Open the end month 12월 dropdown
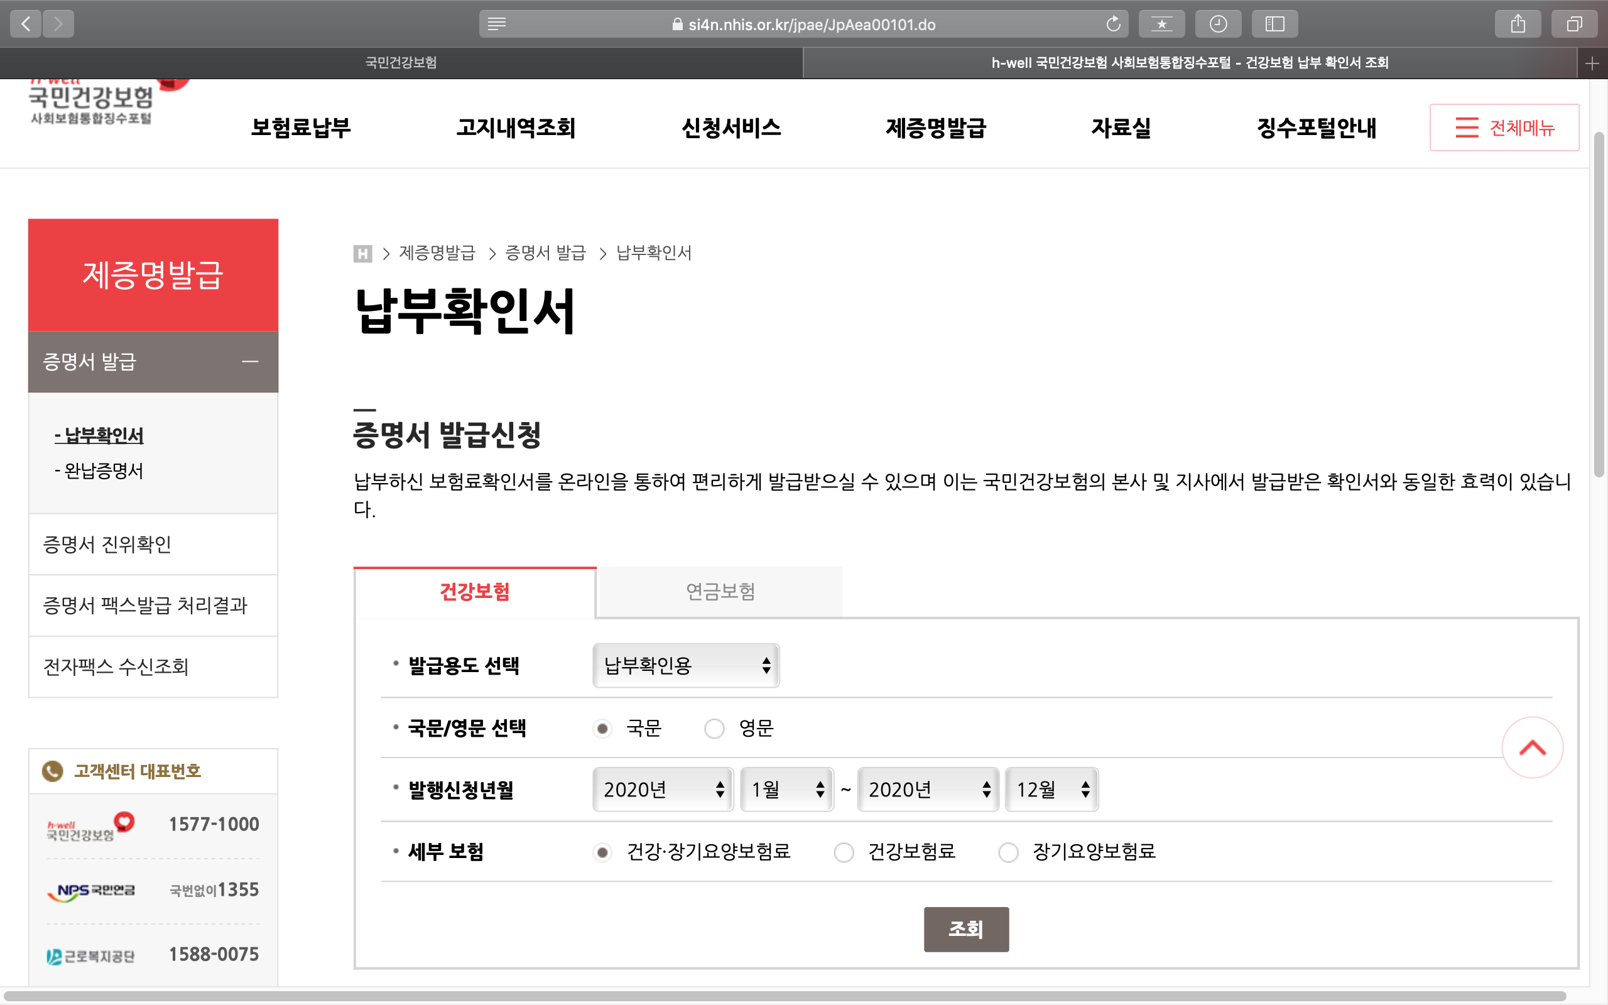The height and width of the screenshot is (1005, 1608). (1051, 790)
